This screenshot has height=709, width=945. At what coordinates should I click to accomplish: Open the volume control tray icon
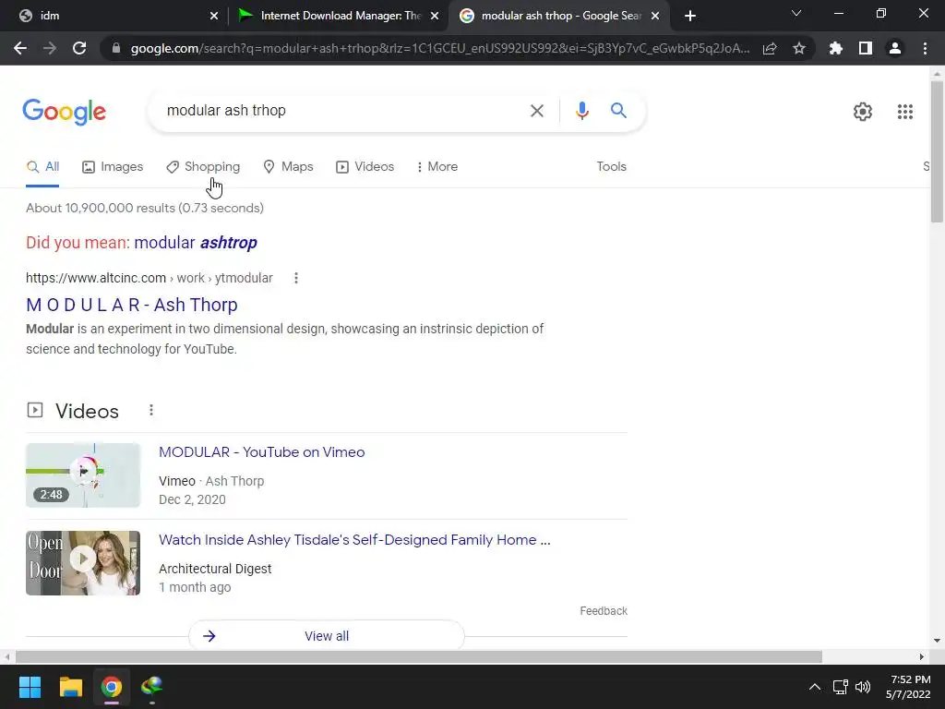[x=863, y=687]
